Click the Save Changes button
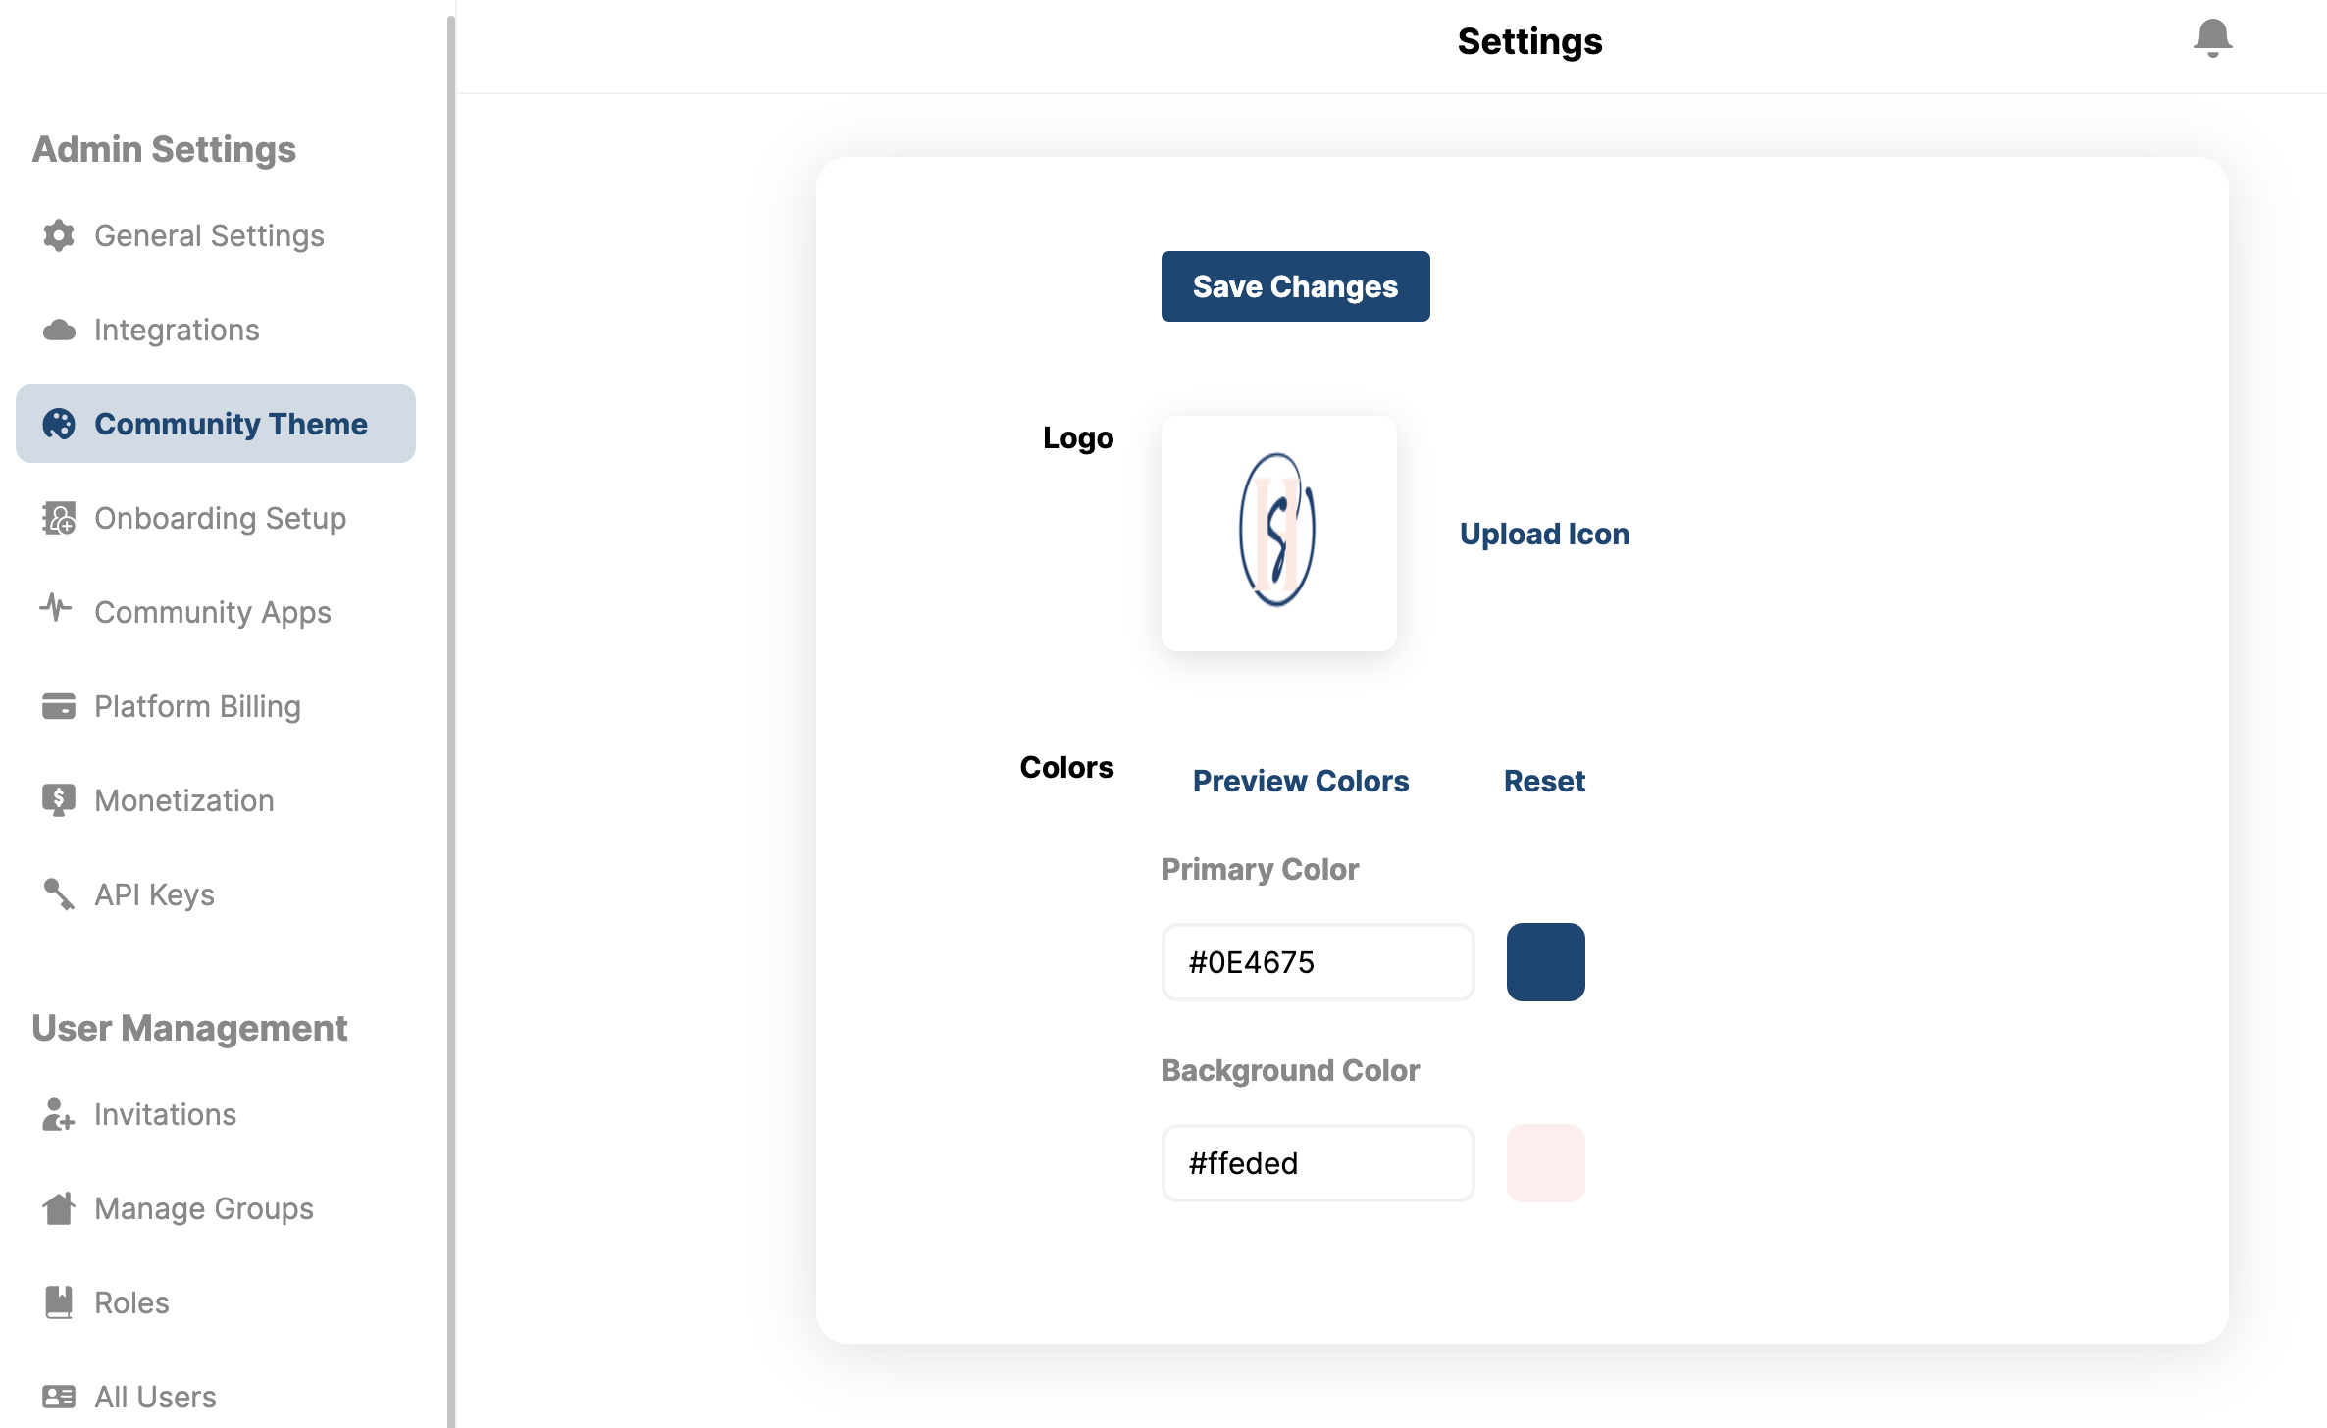 click(1295, 286)
